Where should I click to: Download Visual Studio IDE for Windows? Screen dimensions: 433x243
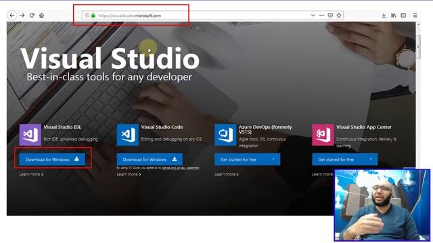pyautogui.click(x=52, y=159)
